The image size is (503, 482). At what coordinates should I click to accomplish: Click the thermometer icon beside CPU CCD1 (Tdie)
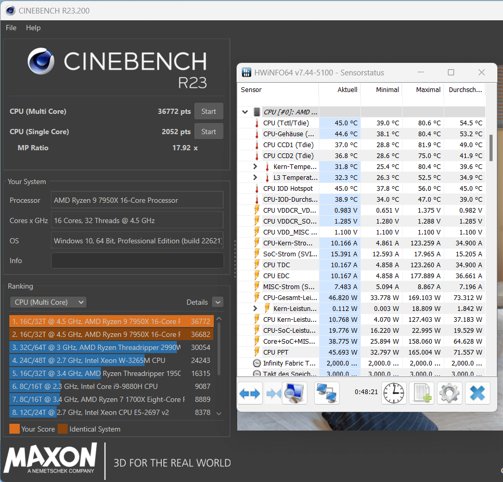point(256,145)
